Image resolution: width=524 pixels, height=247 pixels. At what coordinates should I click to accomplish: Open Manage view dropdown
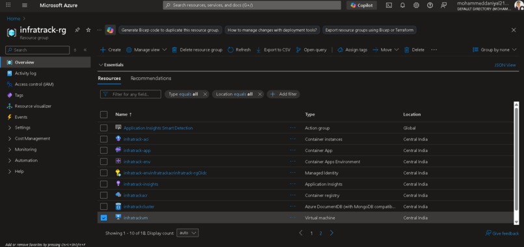(x=146, y=50)
